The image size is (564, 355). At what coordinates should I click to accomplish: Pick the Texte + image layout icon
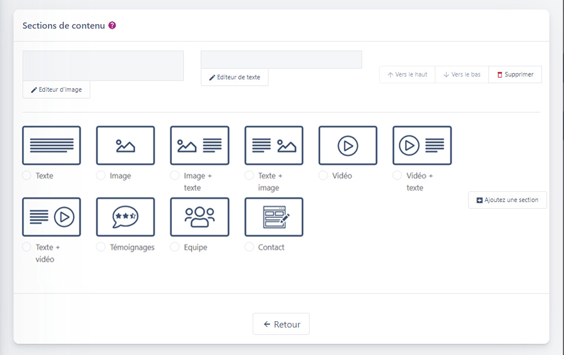(274, 145)
